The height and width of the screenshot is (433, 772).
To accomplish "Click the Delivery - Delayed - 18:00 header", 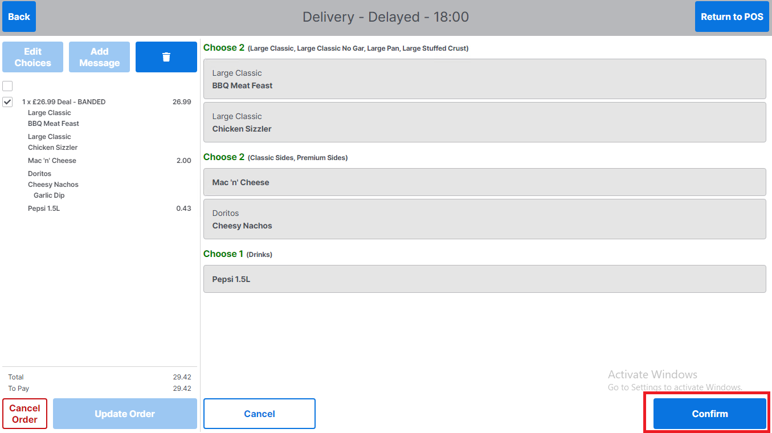I will pos(386,17).
